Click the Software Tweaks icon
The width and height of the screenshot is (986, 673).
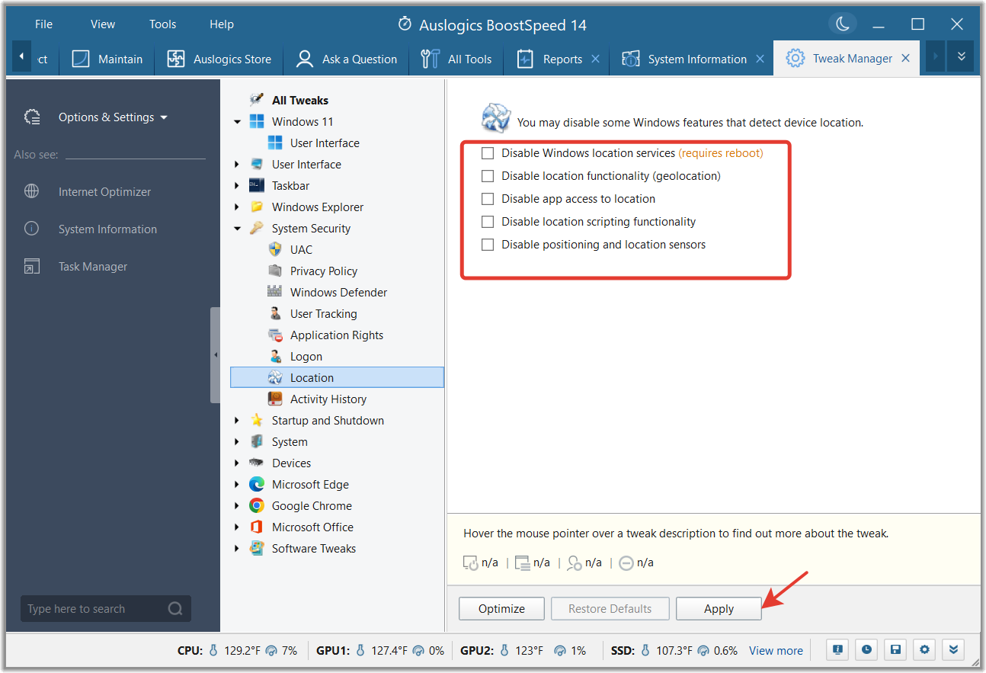coord(257,548)
